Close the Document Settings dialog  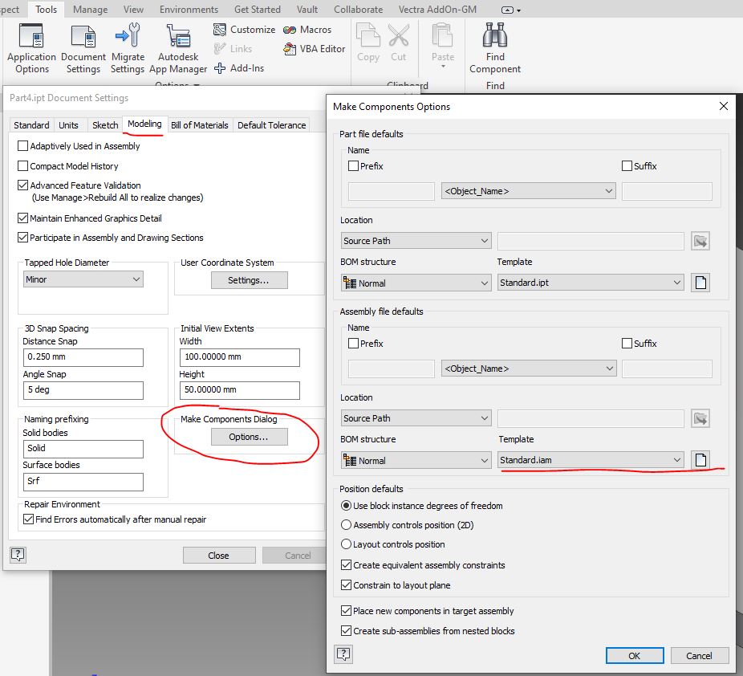pos(218,555)
